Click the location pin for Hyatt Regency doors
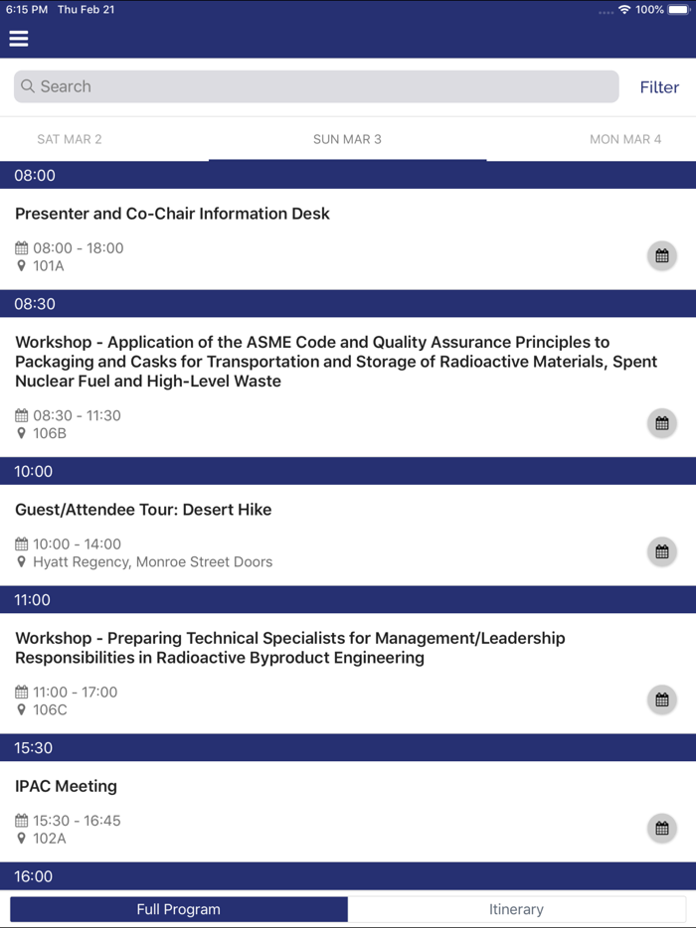 click(22, 561)
